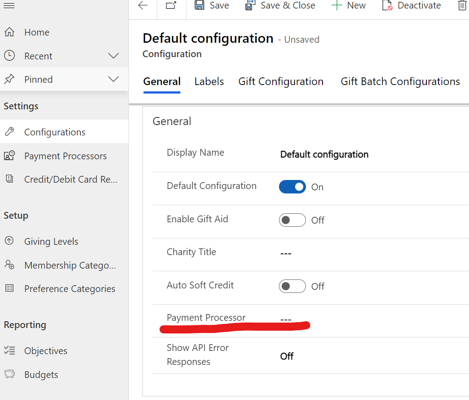
Task: Click the Charity Title input field
Action: coord(359,253)
